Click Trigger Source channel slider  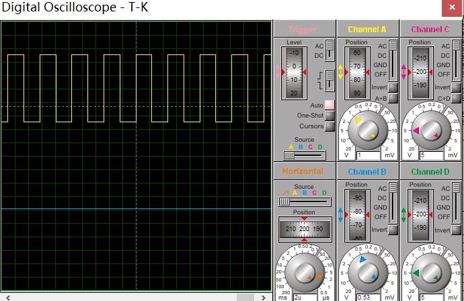pos(304,155)
